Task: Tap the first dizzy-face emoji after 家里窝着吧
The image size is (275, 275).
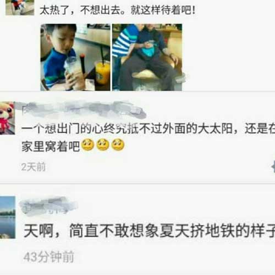Action: click(87, 145)
